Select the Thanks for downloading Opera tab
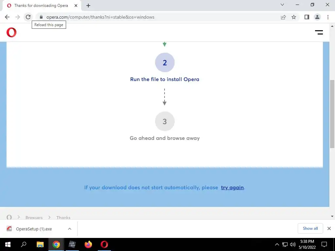This screenshot has height=251, width=335. pyautogui.click(x=42, y=6)
